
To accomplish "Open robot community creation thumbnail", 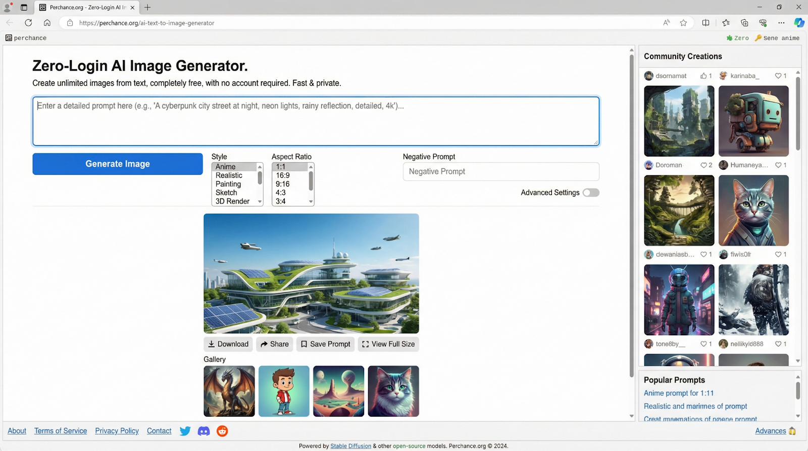I will pos(753,121).
